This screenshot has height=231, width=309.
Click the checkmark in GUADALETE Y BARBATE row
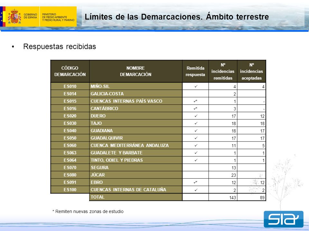(196, 153)
